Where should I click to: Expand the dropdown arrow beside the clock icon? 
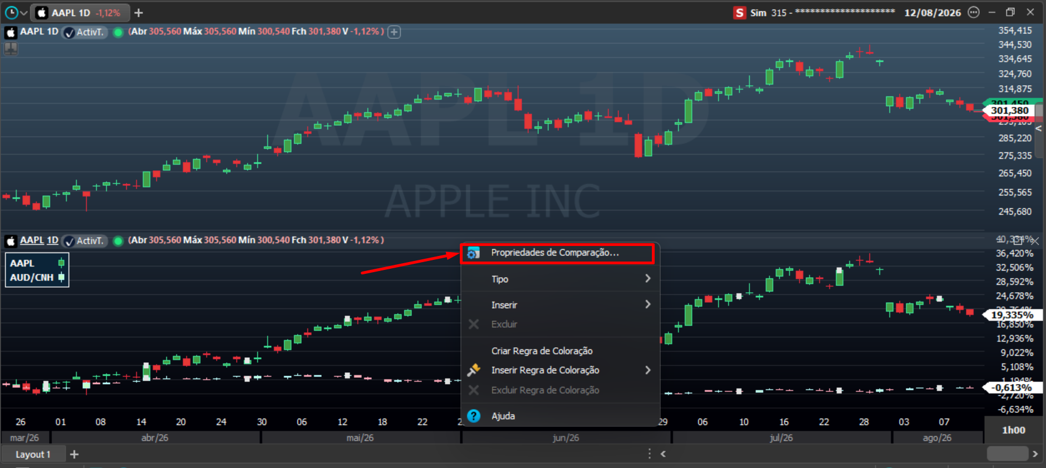[23, 13]
